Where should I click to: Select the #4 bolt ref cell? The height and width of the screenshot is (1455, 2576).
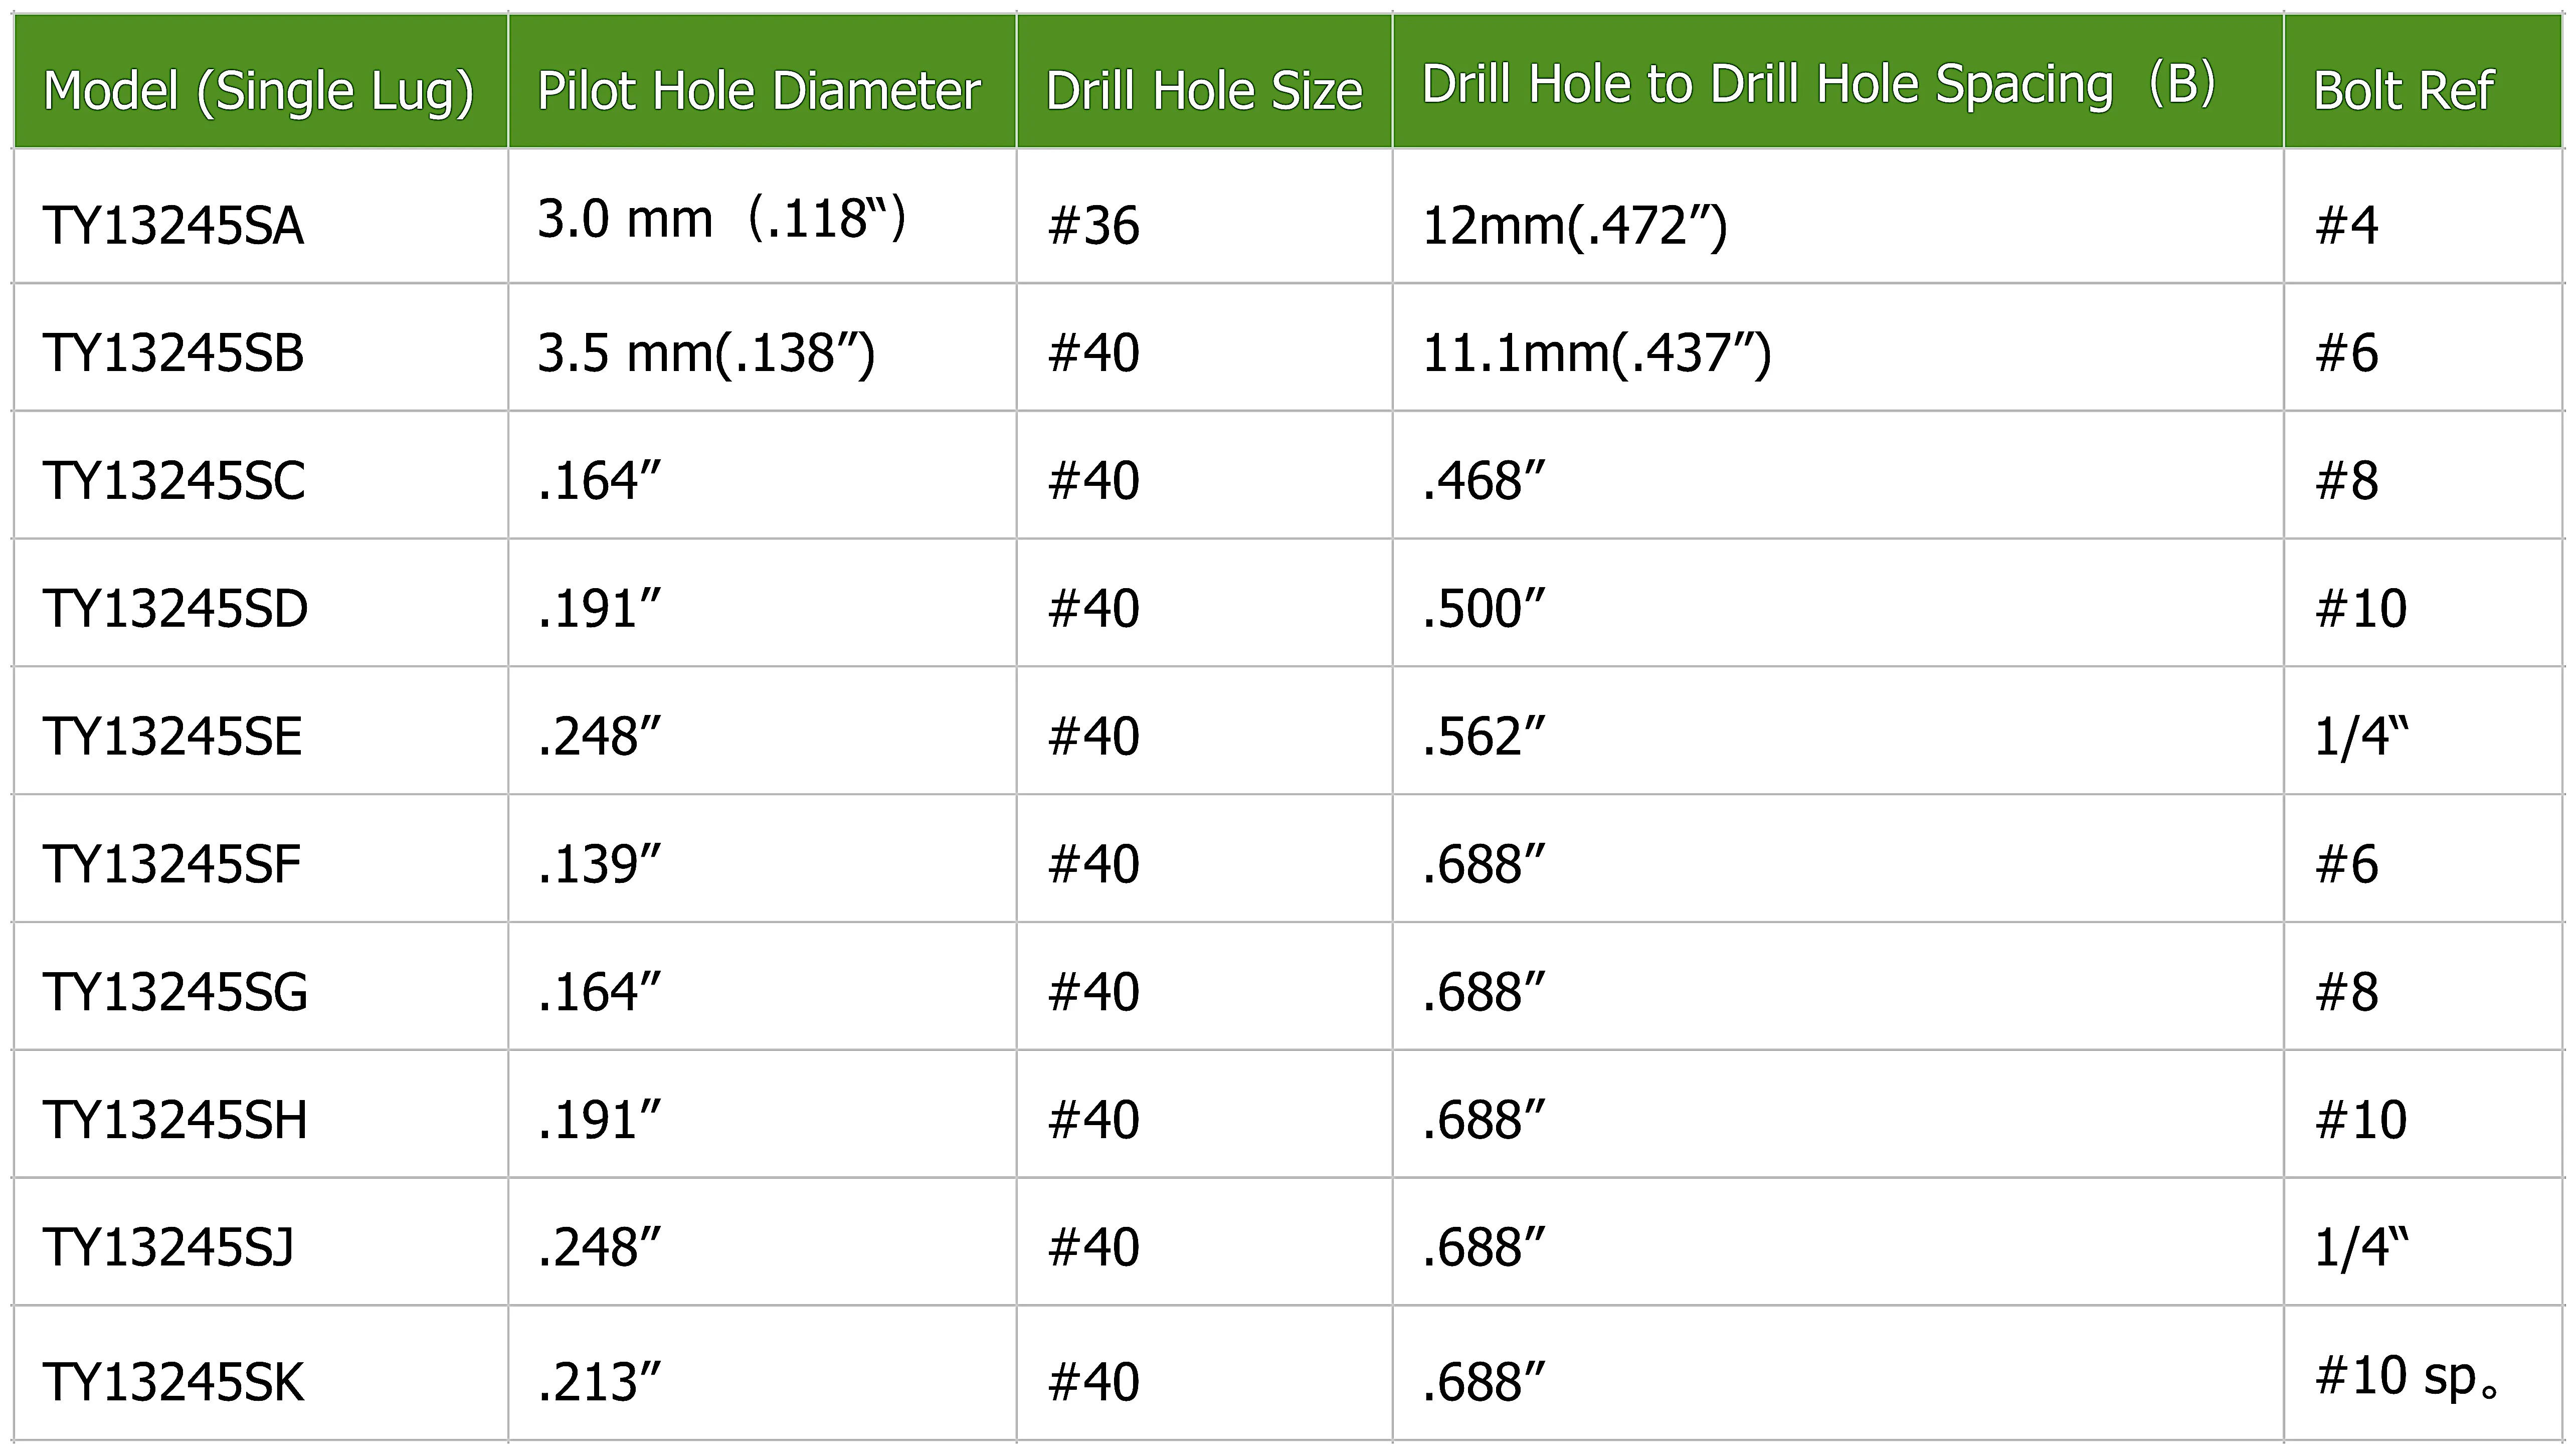tap(2345, 225)
